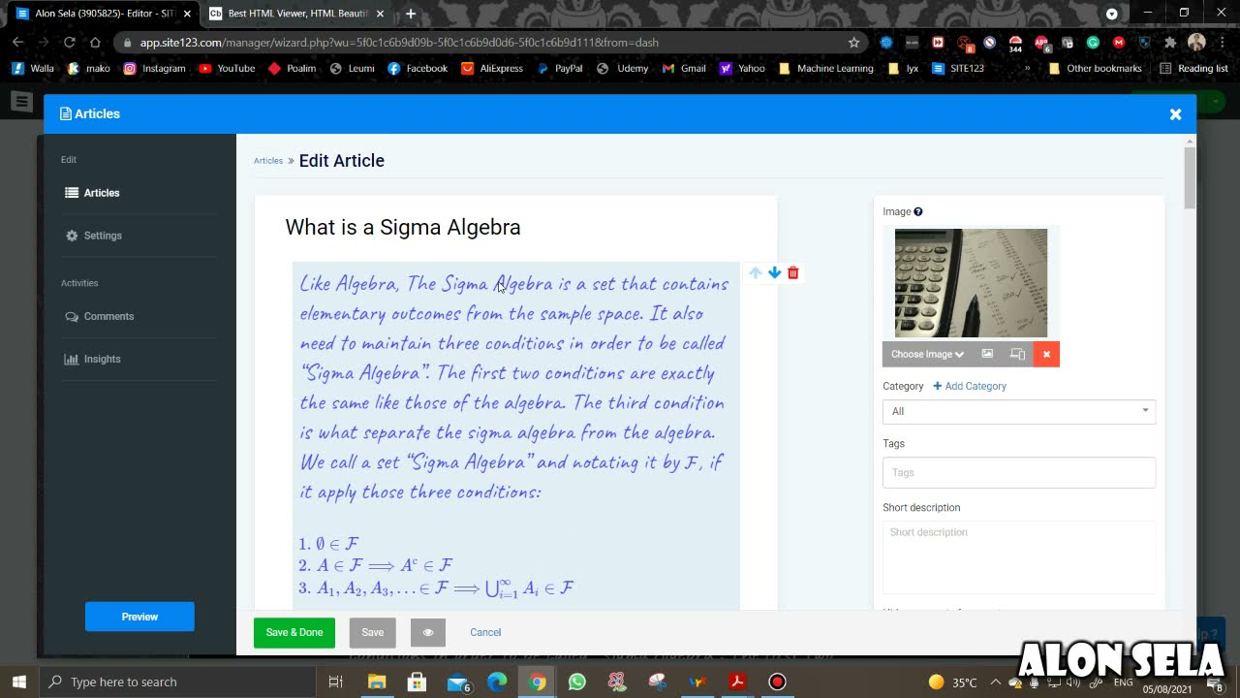
Task: Open the image library icon beside Choose Image
Action: (x=987, y=354)
